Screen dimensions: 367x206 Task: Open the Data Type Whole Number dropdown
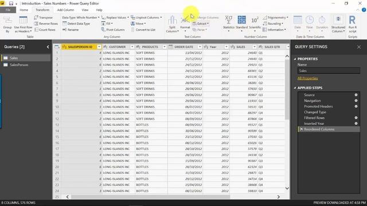(81, 18)
